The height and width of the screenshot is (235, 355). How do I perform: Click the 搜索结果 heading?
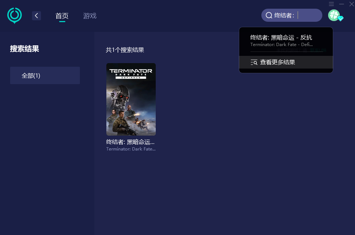24,49
